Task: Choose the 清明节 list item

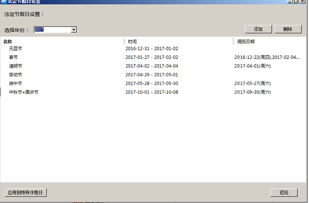Action: pos(15,66)
